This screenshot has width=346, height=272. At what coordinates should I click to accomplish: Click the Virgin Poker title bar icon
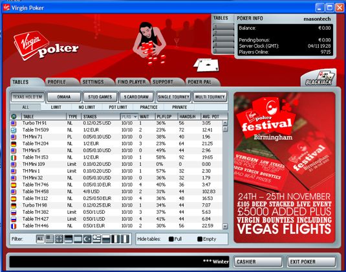click(6, 8)
